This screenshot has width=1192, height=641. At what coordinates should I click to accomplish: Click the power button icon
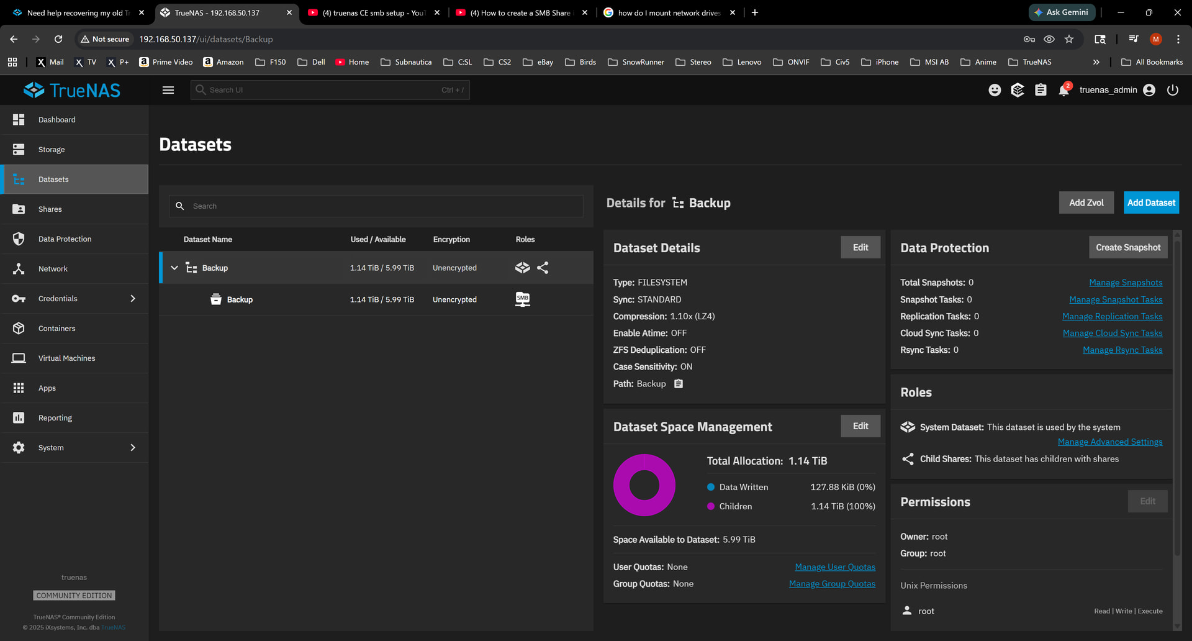coord(1173,90)
